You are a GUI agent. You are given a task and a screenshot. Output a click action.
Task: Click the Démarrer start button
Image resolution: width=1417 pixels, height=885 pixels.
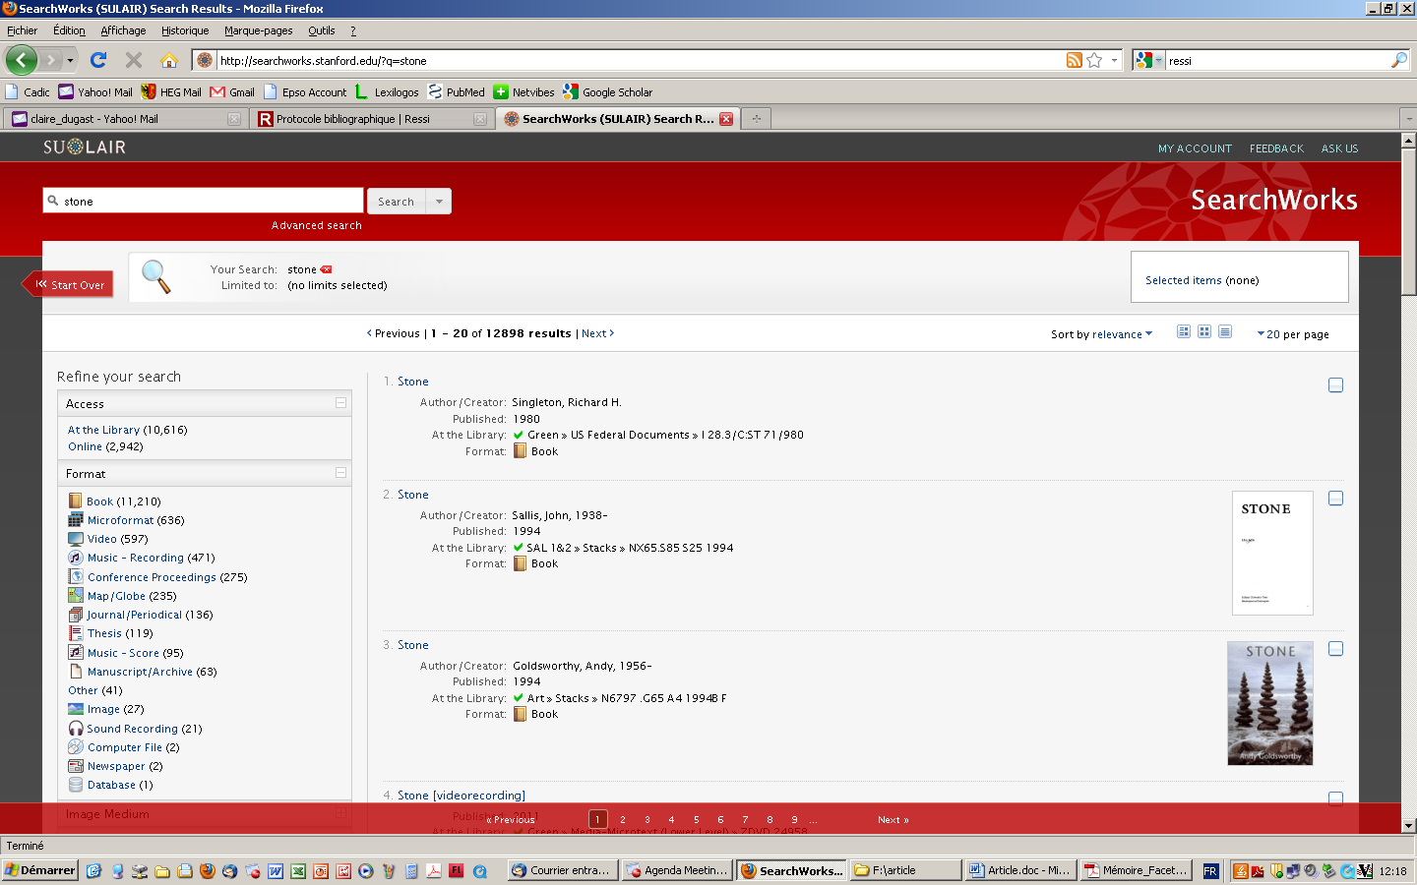click(x=40, y=870)
